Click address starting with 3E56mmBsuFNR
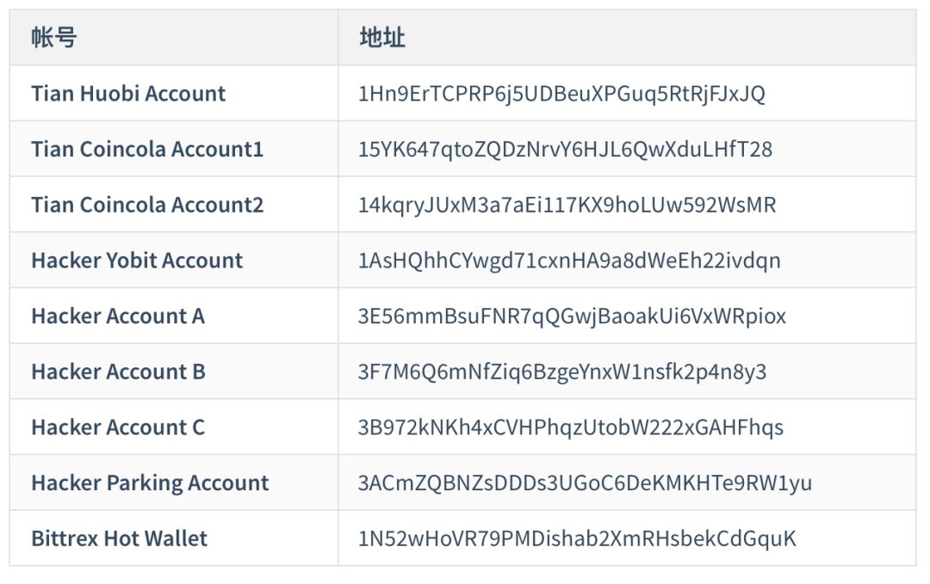Viewport: 930px width, 584px height. click(572, 317)
